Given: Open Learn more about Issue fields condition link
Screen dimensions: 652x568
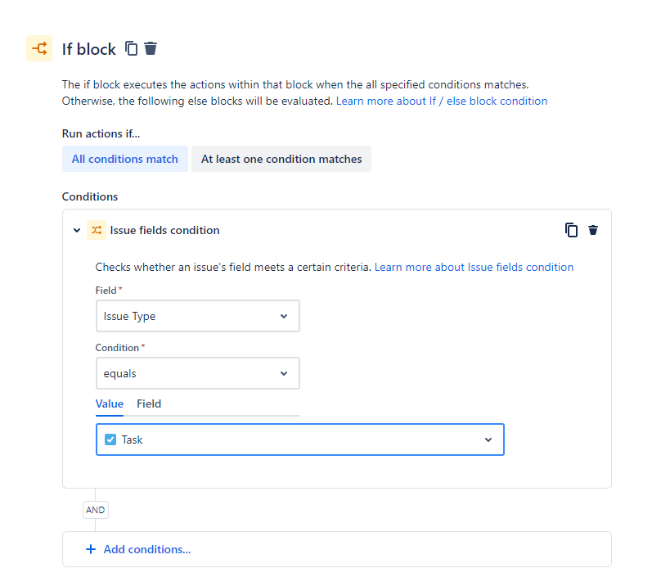Looking at the screenshot, I should point(474,267).
